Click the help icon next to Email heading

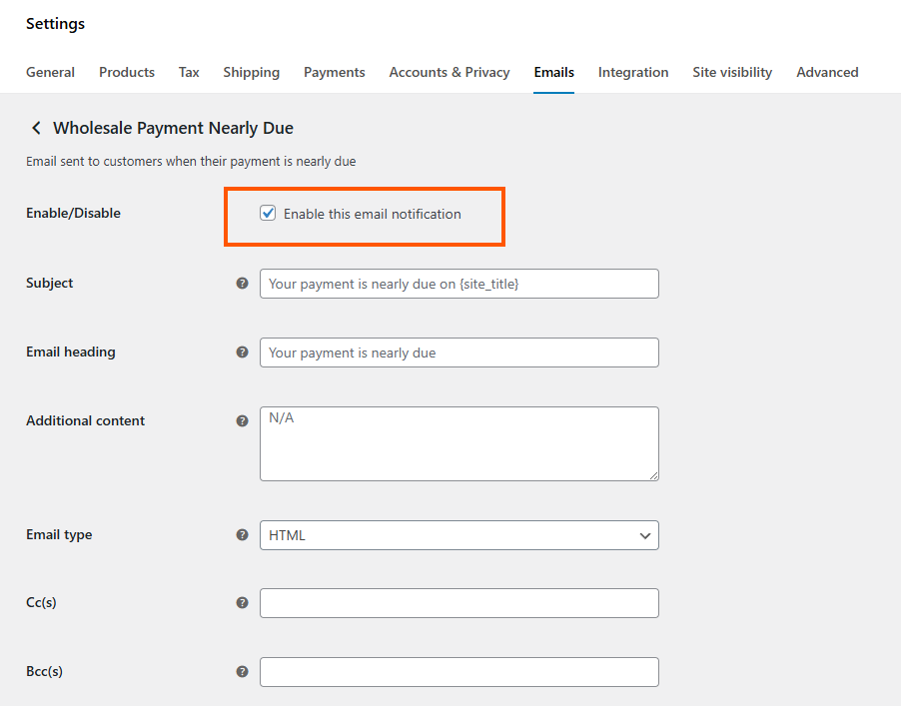coord(242,353)
